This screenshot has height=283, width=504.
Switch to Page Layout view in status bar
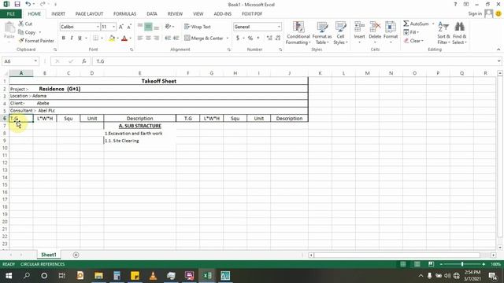click(417, 264)
